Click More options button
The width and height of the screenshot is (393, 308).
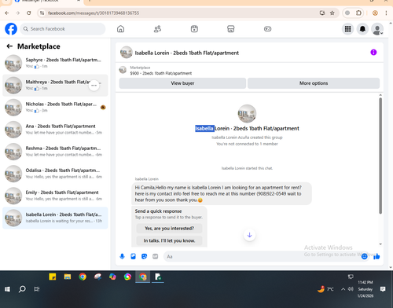pos(314,83)
